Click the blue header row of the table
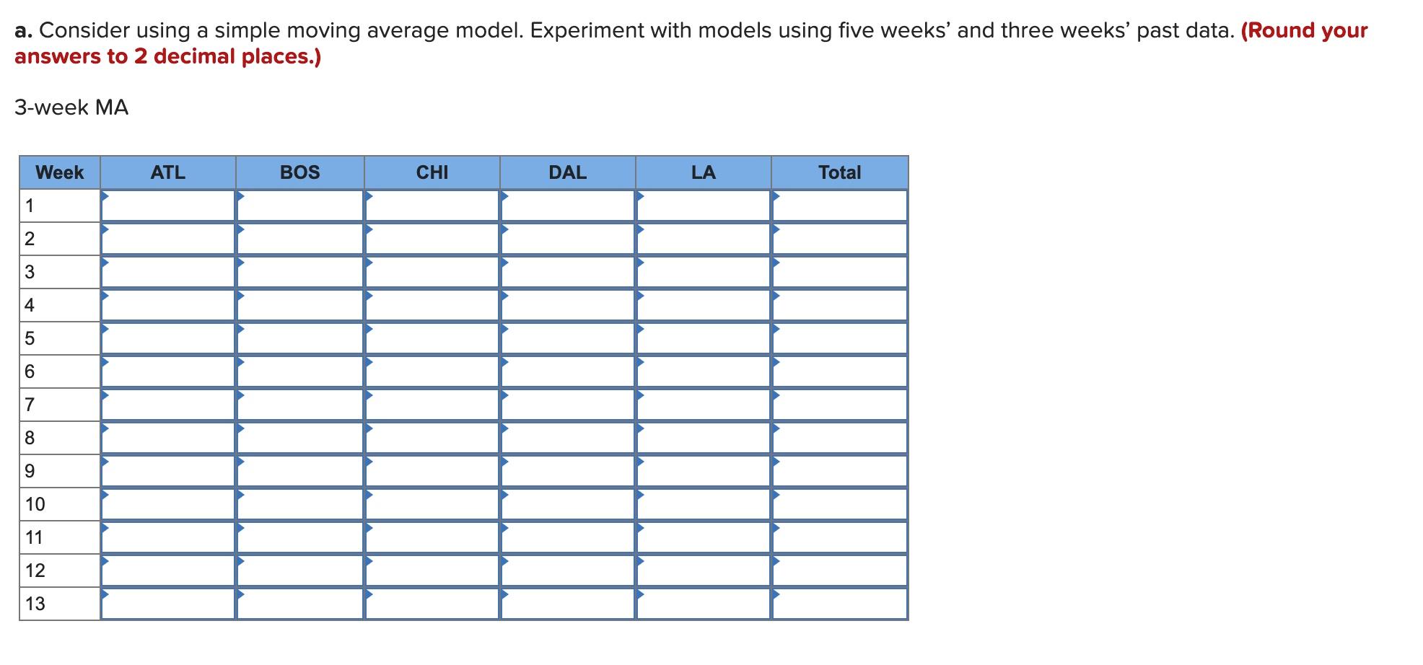Image resolution: width=1423 pixels, height=665 pixels. coord(433,172)
